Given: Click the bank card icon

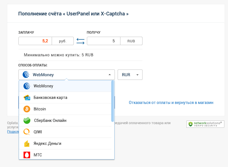Looking at the screenshot, I should click(27, 98).
